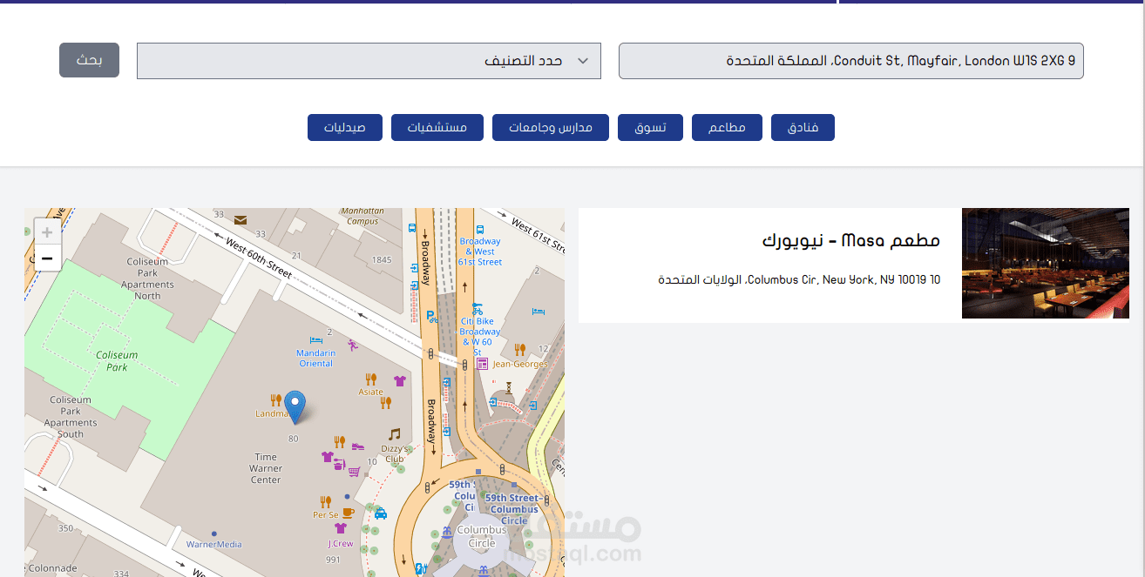The width and height of the screenshot is (1145, 577).
Task: Click the taxi icon near Columbus Circle
Action: tap(381, 513)
